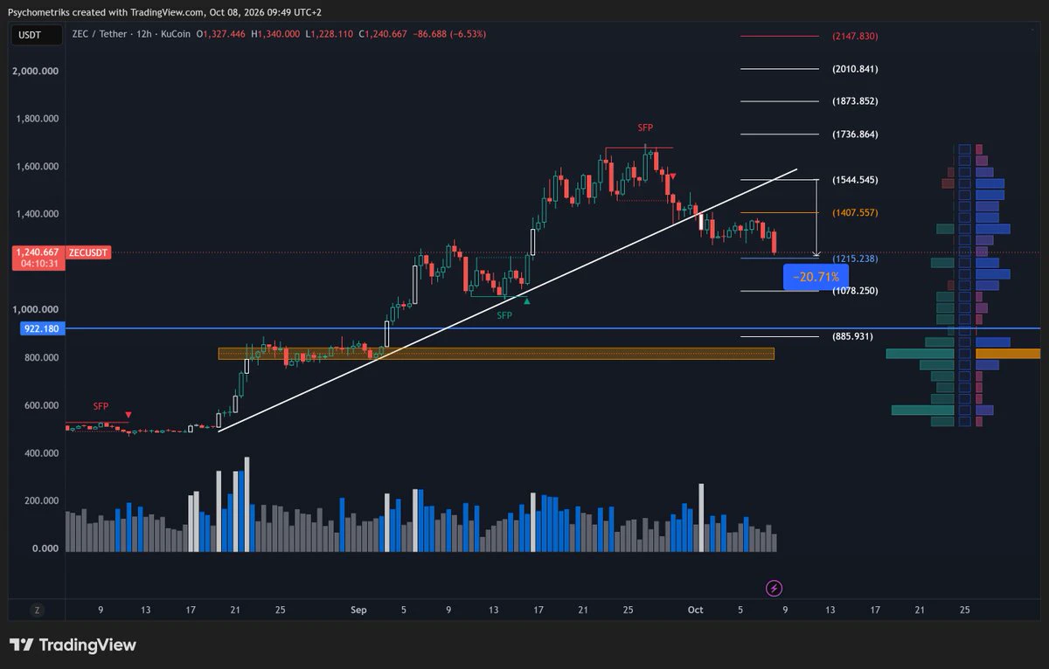The height and width of the screenshot is (669, 1049).
Task: Click the red SFP label near the 500 level
Action: pos(101,406)
